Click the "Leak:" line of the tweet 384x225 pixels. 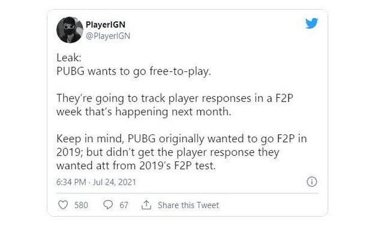(69, 58)
